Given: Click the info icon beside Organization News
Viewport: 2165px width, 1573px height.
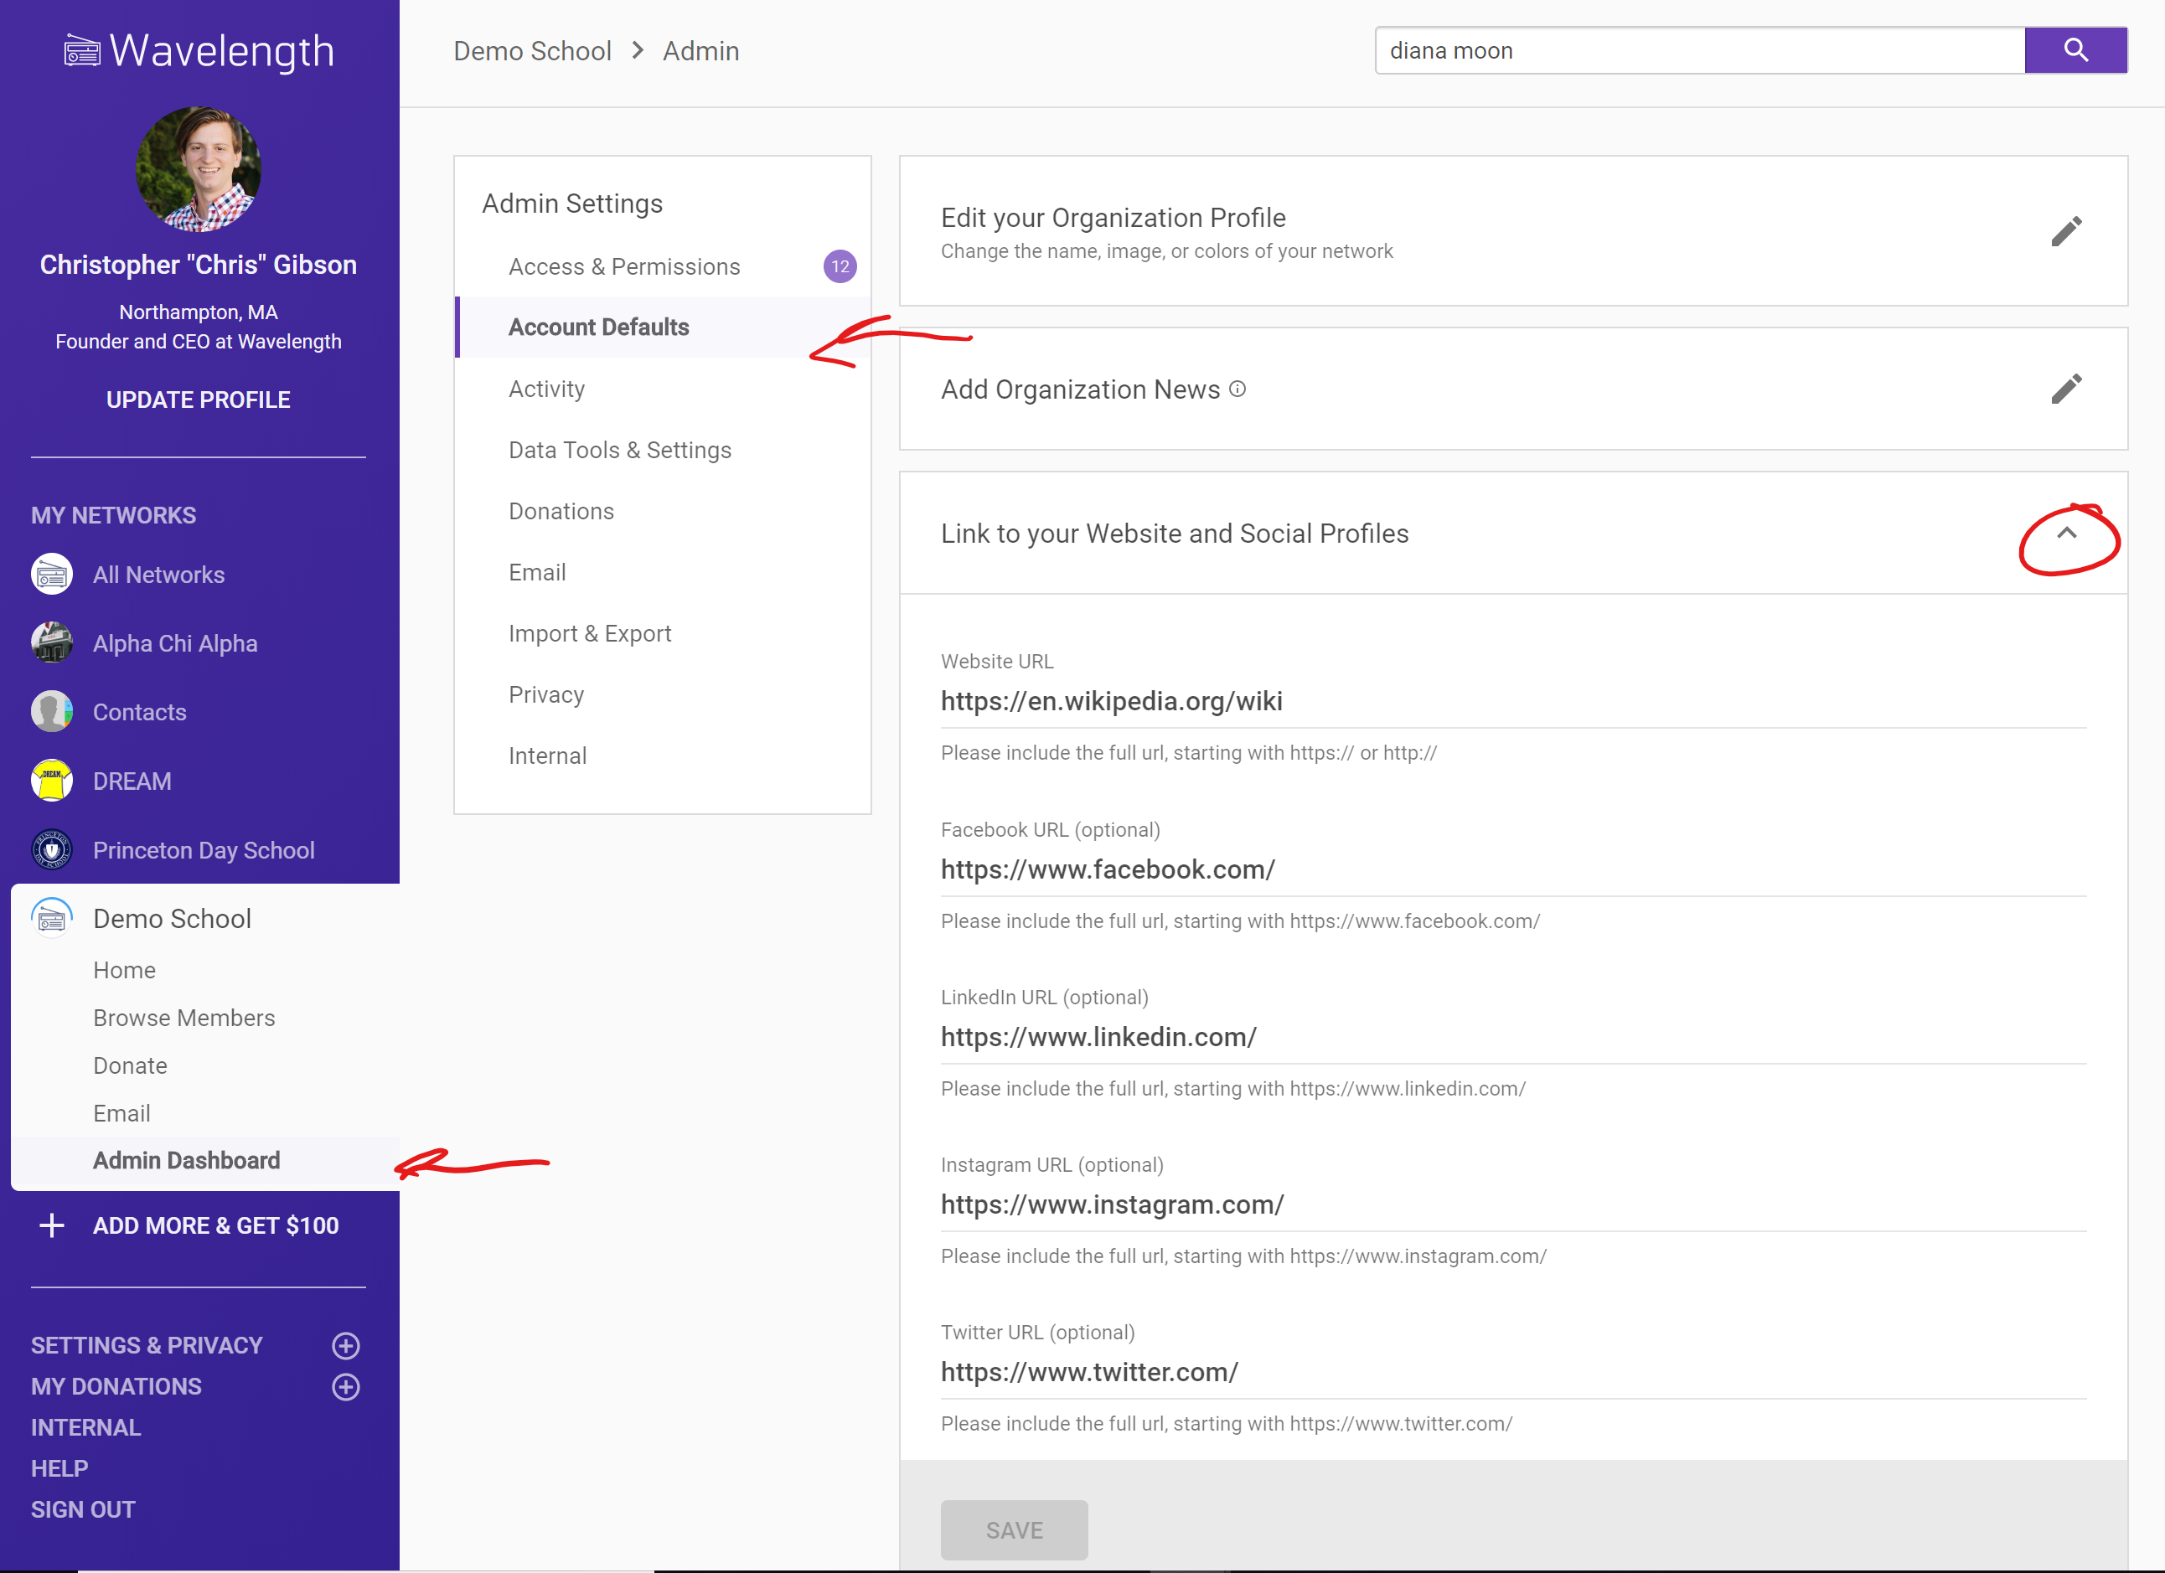Looking at the screenshot, I should click(x=1238, y=389).
